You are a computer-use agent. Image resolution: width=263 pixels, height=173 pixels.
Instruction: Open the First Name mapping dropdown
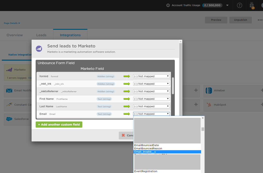(x=151, y=99)
